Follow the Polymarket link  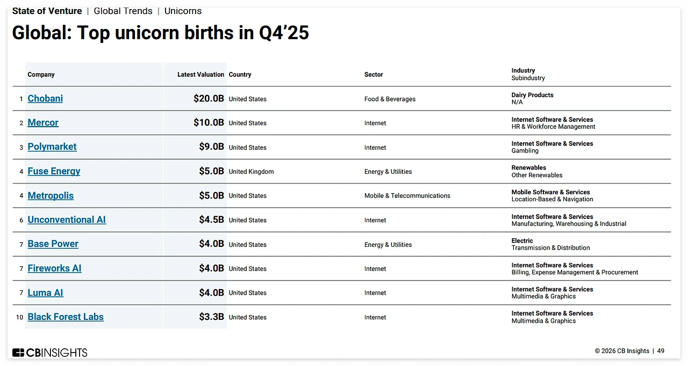click(x=52, y=147)
